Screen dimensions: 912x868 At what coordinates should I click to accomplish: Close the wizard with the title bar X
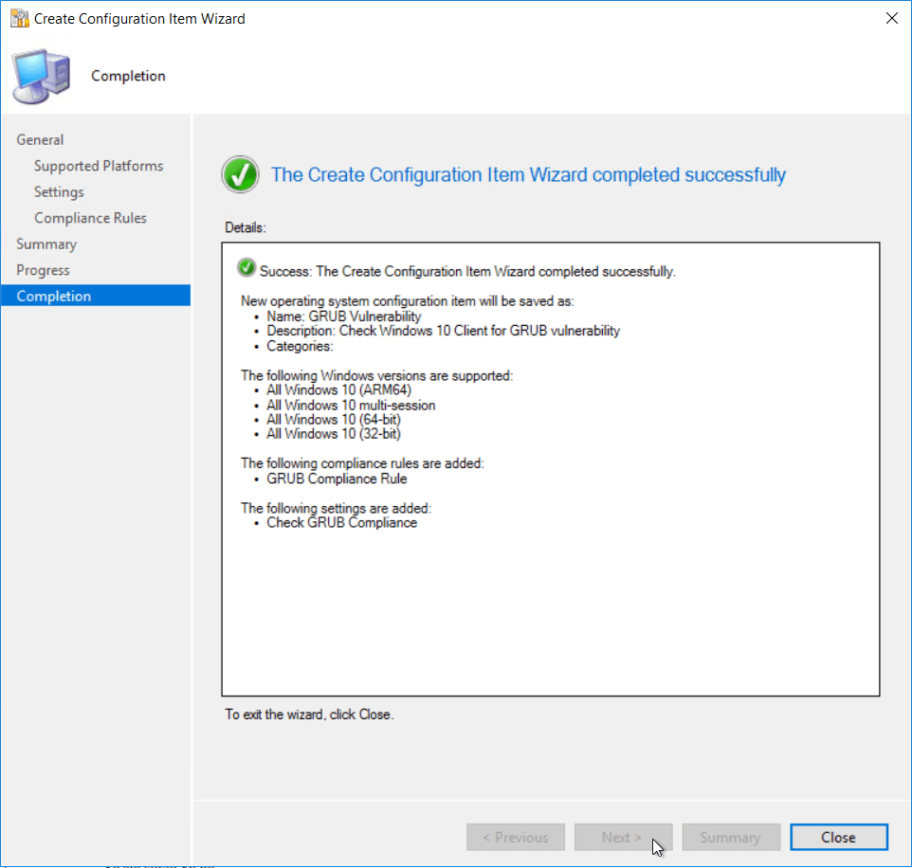(891, 19)
